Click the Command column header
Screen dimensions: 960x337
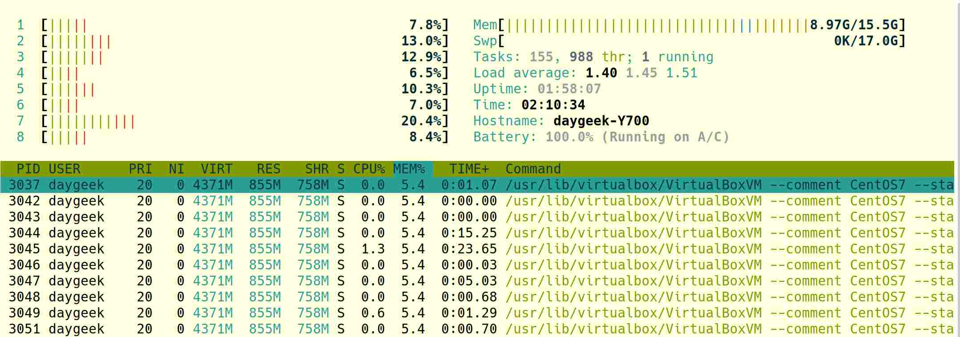(x=533, y=169)
